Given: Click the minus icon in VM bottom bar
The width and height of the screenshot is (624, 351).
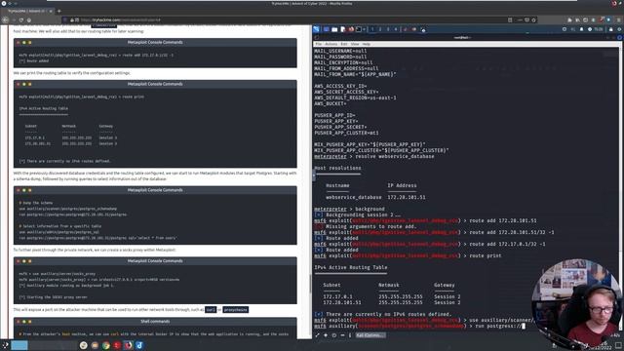Looking at the screenshot, I should (x=342, y=335).
